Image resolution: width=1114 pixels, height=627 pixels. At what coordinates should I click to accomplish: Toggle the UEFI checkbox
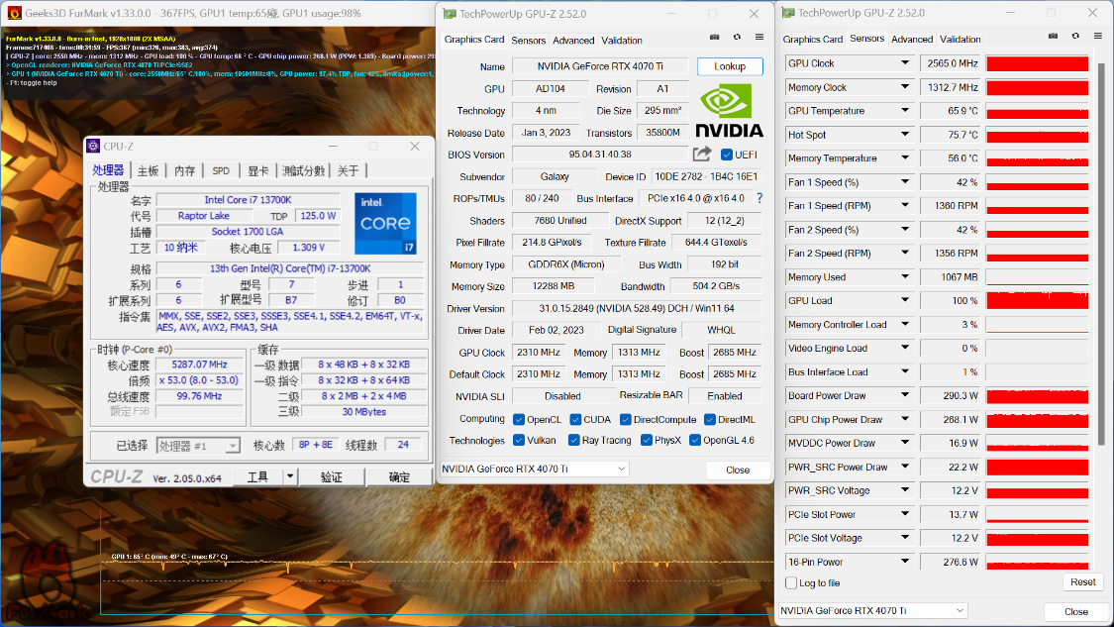click(726, 155)
